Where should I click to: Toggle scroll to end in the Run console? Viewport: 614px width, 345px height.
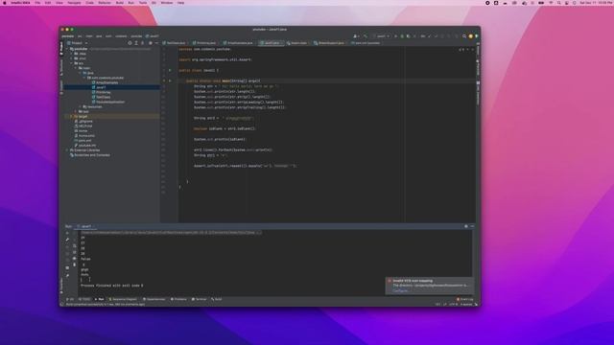pyautogui.click(x=75, y=252)
